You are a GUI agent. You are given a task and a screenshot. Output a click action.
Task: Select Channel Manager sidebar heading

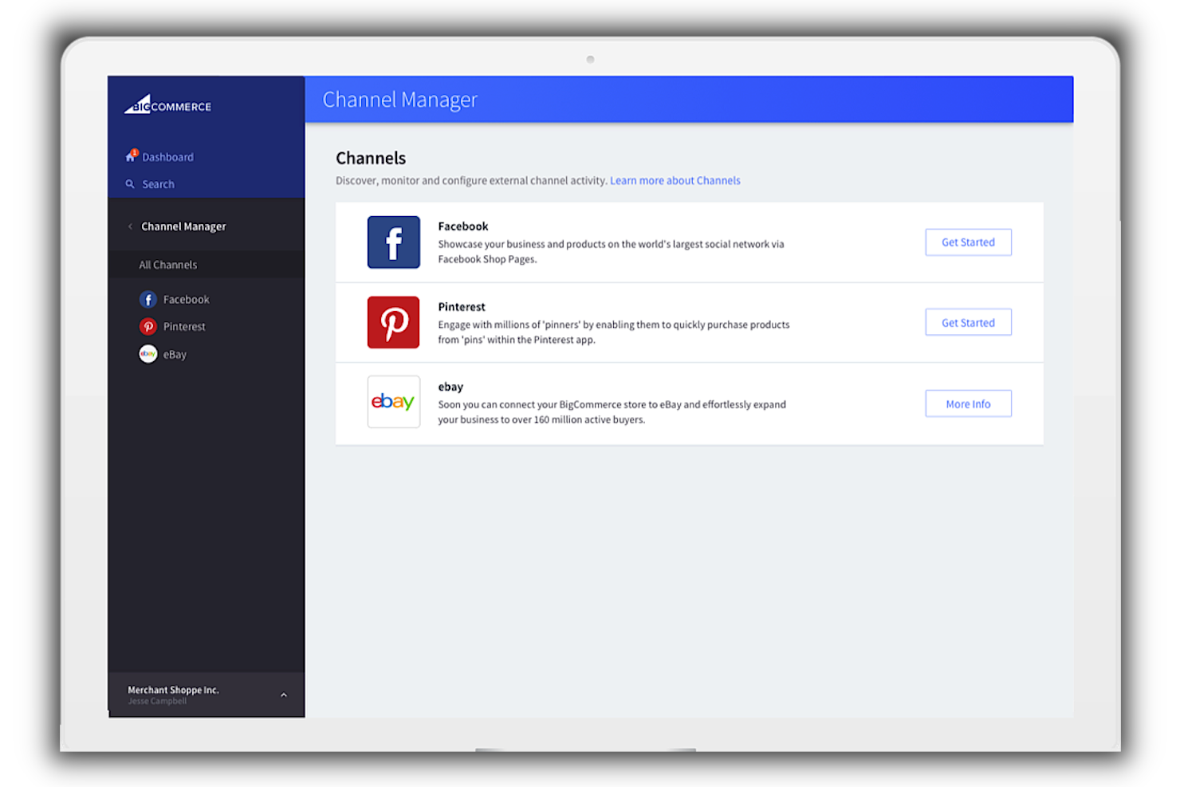click(183, 226)
